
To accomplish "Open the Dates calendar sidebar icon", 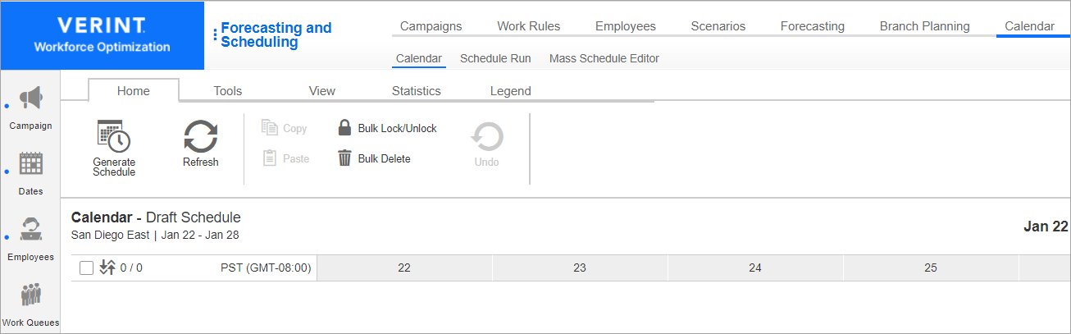I will 31,165.
